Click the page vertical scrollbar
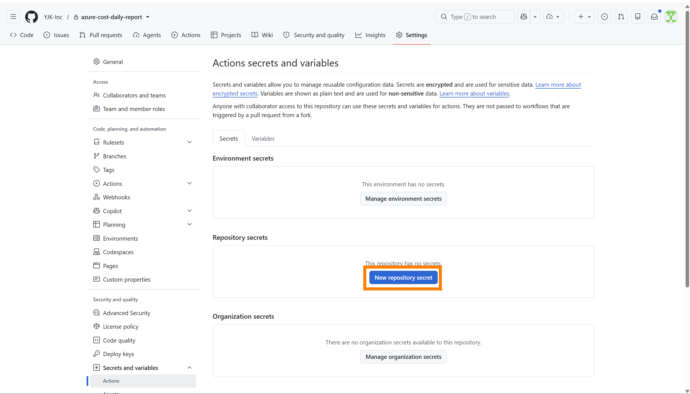This screenshot has height=394, width=690. (x=687, y=149)
